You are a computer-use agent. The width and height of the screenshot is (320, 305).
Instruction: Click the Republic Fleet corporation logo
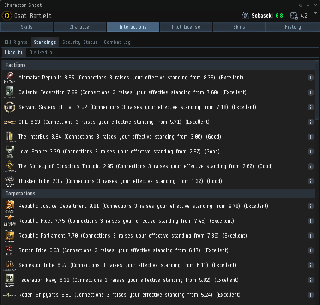point(10,221)
